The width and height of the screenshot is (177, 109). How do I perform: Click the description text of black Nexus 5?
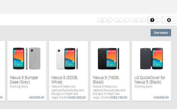[109, 92]
